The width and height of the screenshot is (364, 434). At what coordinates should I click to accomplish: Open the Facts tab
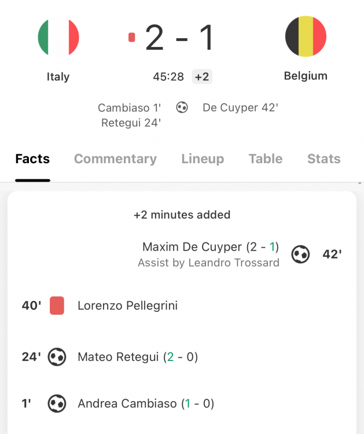tap(32, 159)
